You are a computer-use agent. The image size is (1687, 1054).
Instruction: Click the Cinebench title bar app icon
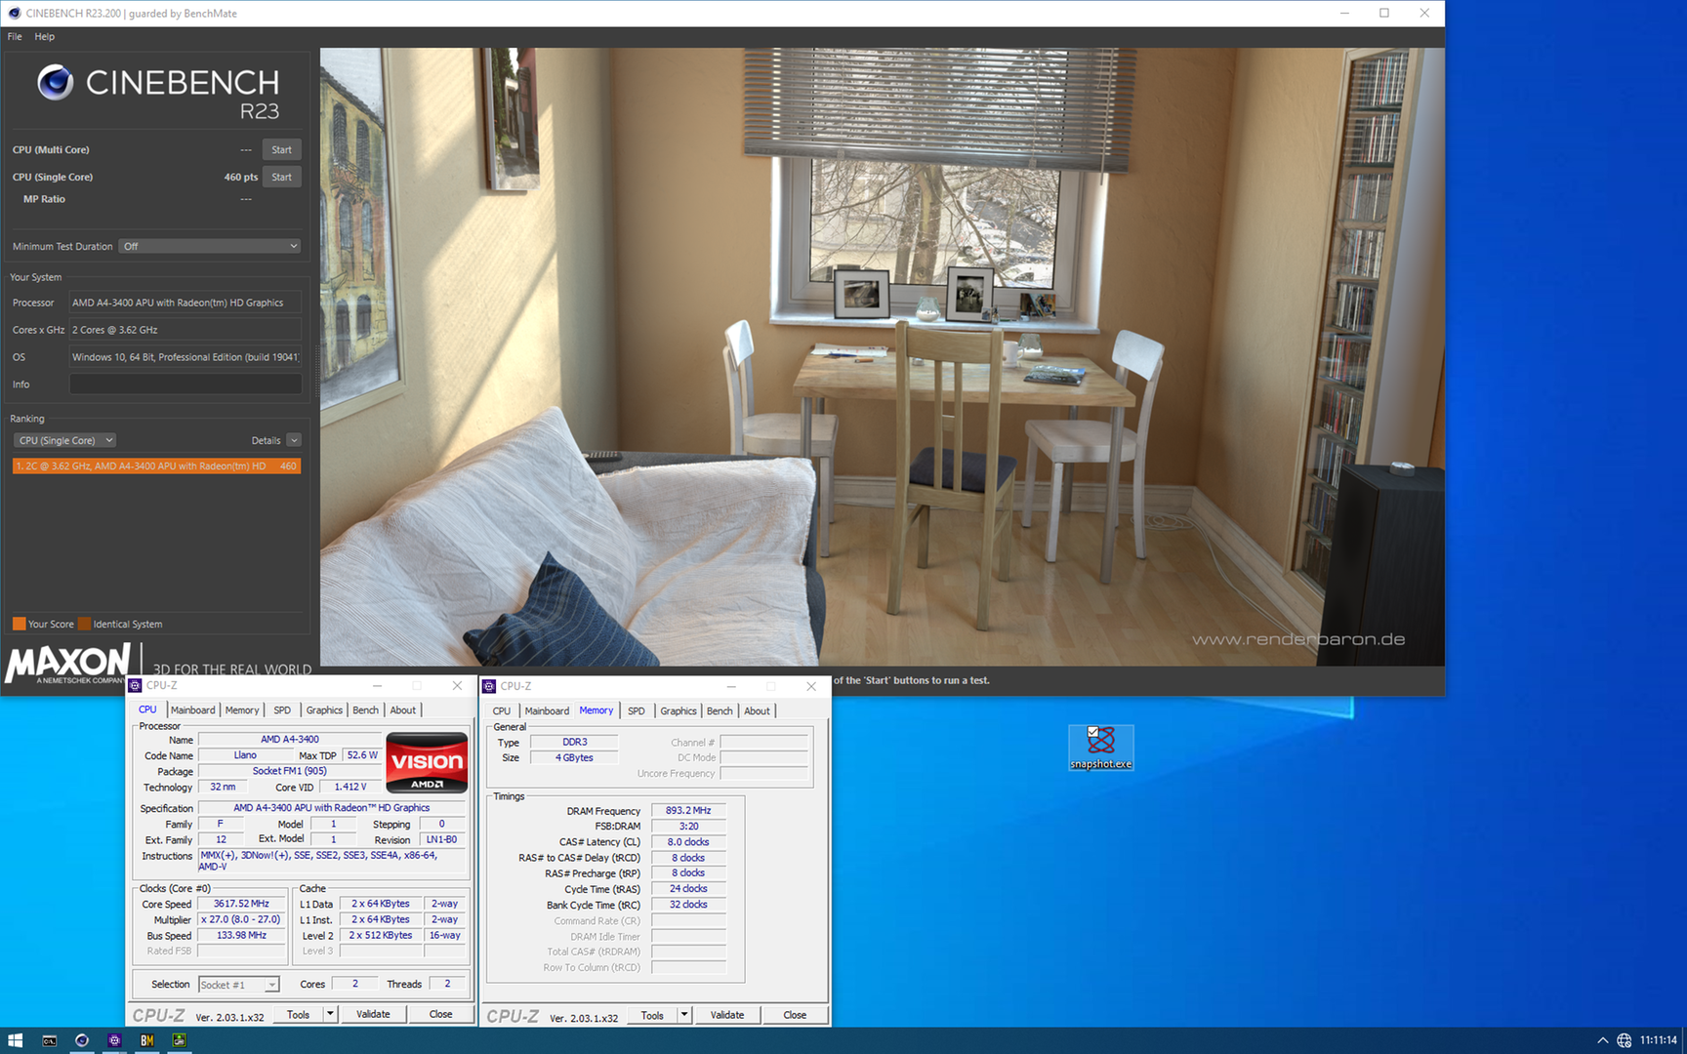click(14, 13)
